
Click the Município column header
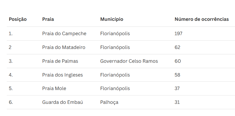coord(112,19)
